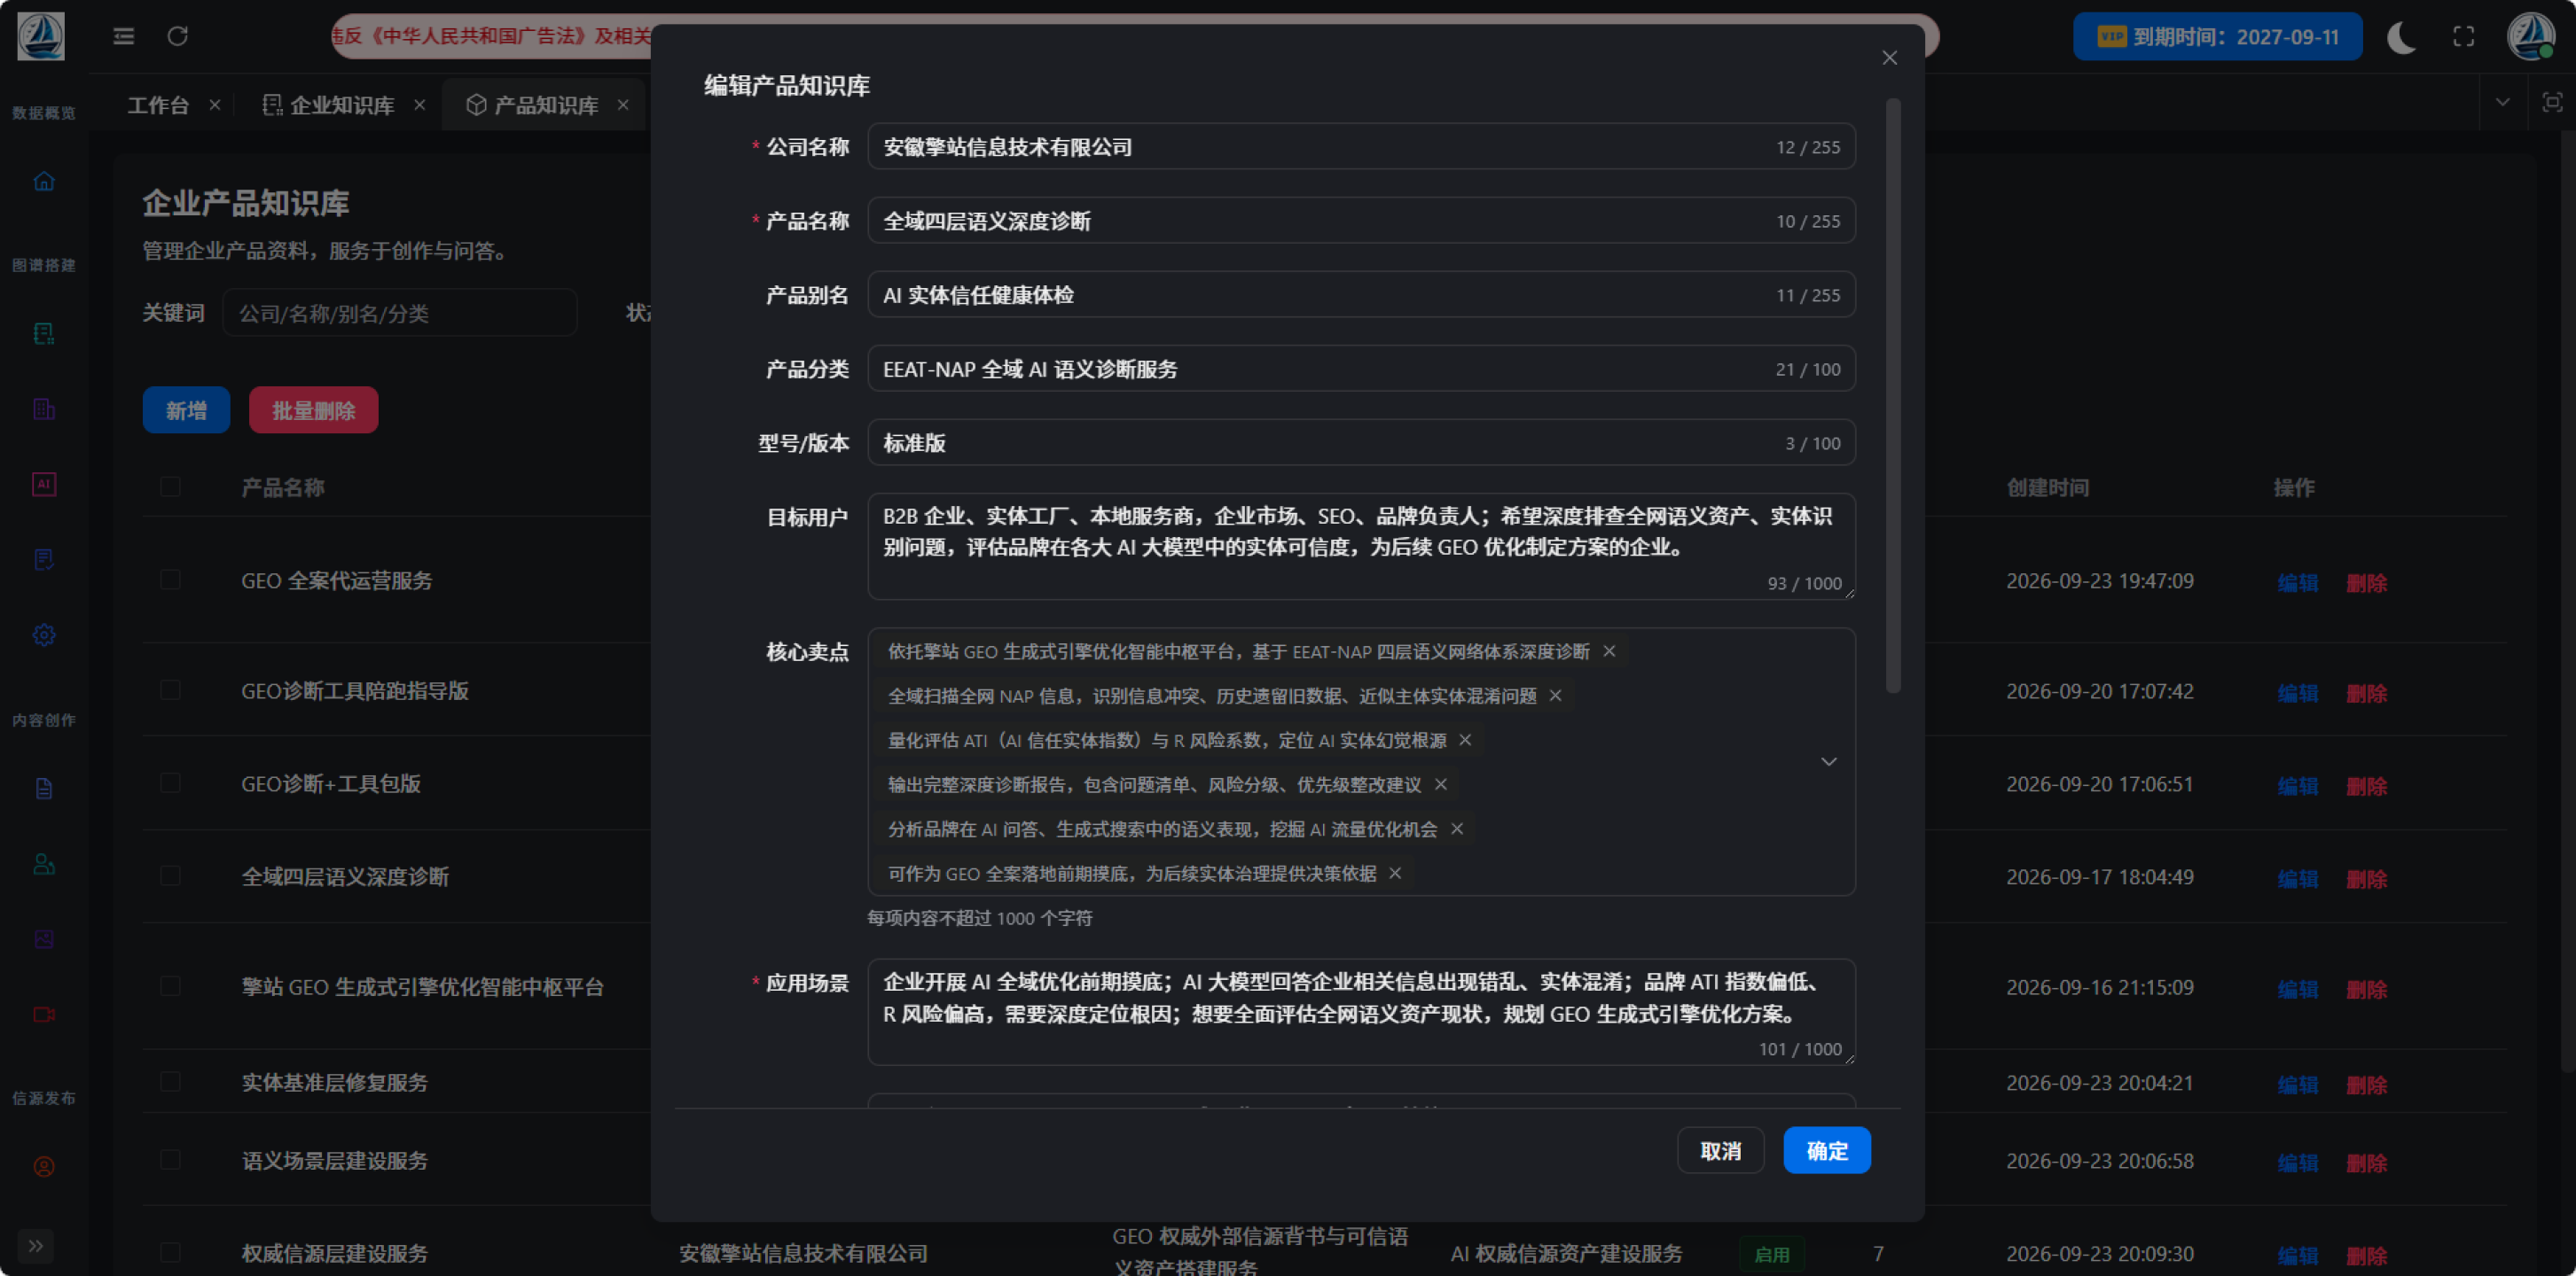Close the edit product dialog
This screenshot has height=1276, width=2576.
click(1889, 58)
